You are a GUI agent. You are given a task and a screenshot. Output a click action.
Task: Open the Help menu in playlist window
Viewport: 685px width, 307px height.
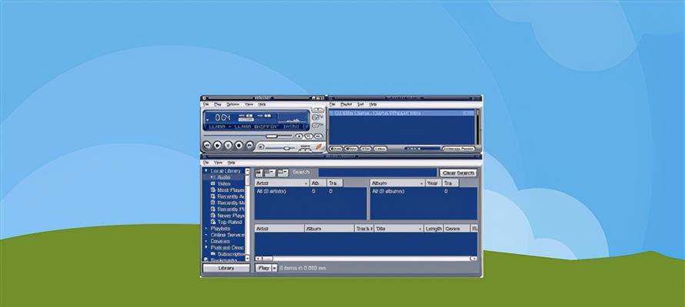pyautogui.click(x=373, y=104)
